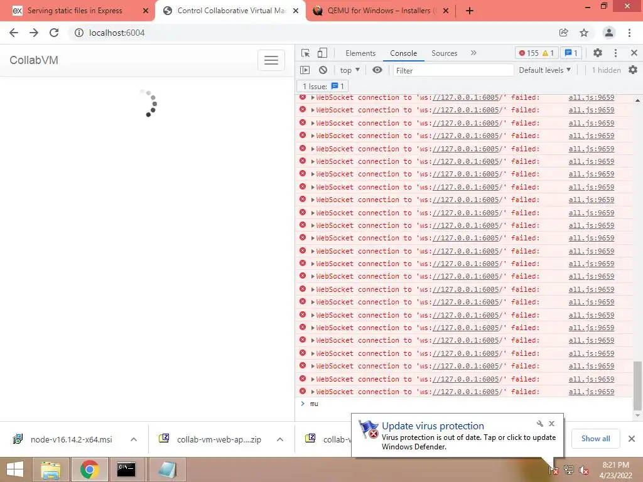Open all.js:9659 link of last error
Image resolution: width=643 pixels, height=482 pixels.
592,392
